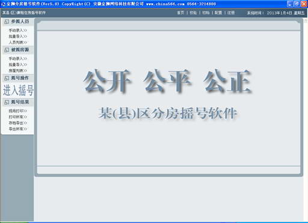Collapse the 摇号结果 section header
Viewport: 308px width, 223px height.
17,102
